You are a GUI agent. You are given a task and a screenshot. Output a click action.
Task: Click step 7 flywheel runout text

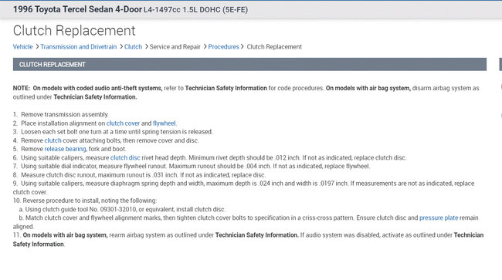192,166
